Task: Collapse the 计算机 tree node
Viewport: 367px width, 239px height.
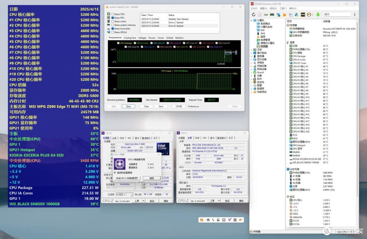Action: pyautogui.click(x=251, y=20)
